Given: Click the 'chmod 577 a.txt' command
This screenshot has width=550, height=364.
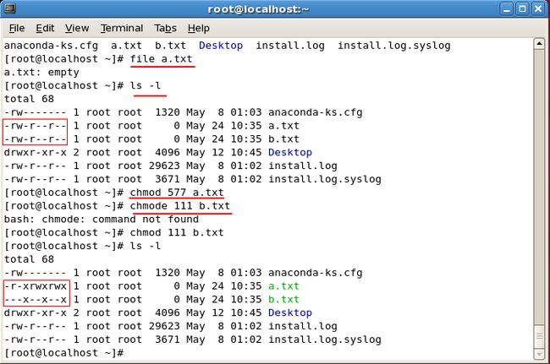Looking at the screenshot, I should pyautogui.click(x=177, y=193).
